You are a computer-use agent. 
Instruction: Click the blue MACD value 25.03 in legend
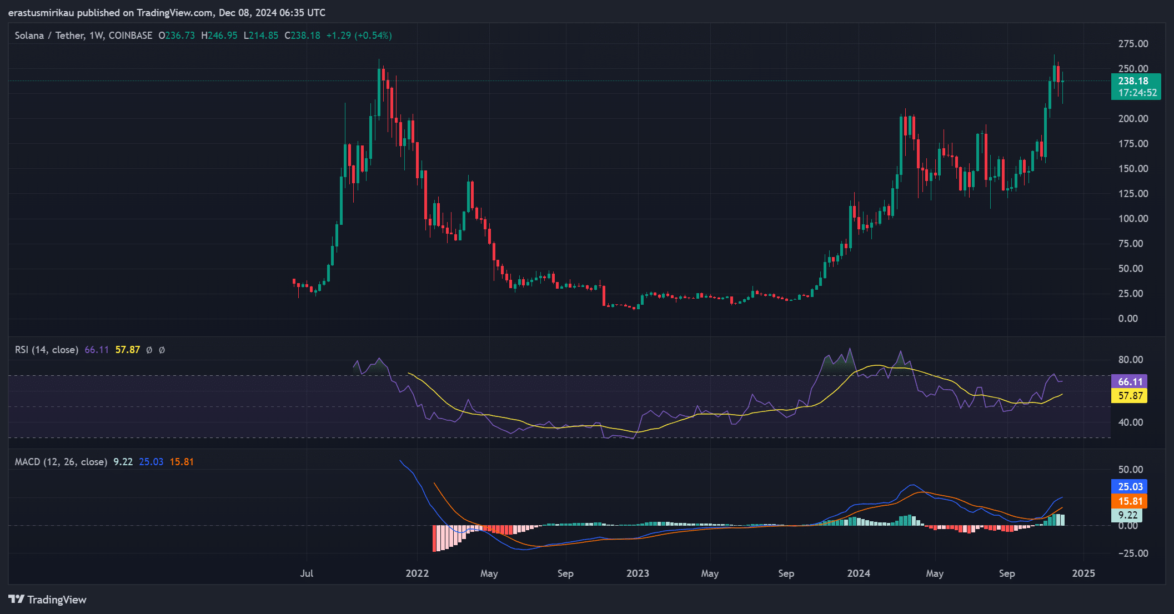point(151,462)
